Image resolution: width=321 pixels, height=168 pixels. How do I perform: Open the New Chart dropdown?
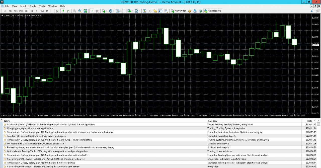coord(104,11)
